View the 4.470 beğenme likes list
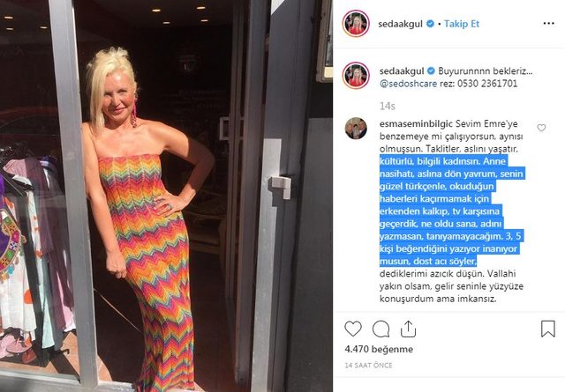The width and height of the screenshot is (565, 392). (379, 349)
